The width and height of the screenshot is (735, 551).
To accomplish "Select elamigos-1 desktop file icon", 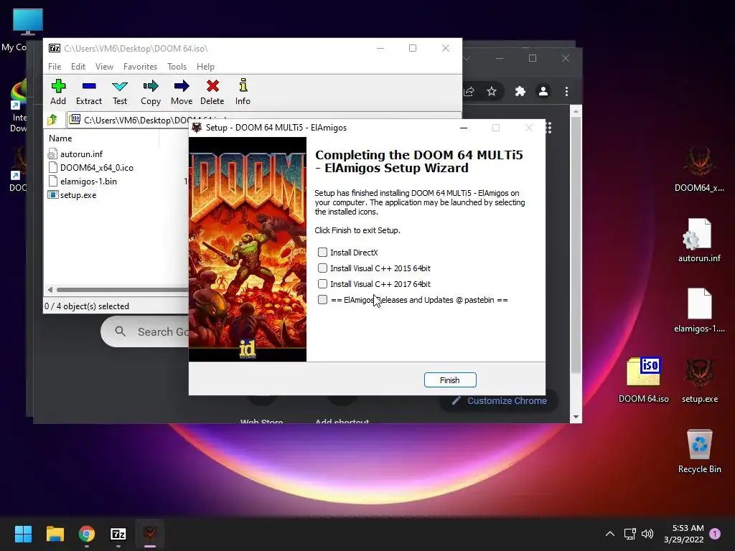I will pyautogui.click(x=699, y=310).
